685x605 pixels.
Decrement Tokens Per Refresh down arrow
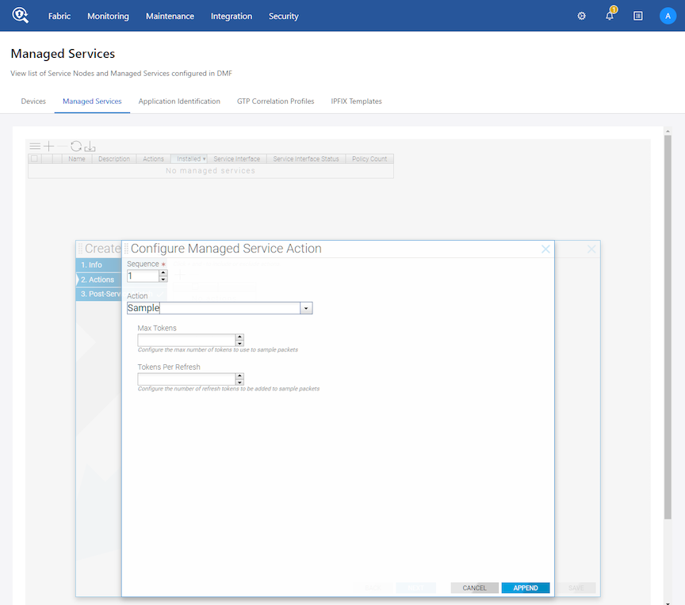(x=239, y=382)
